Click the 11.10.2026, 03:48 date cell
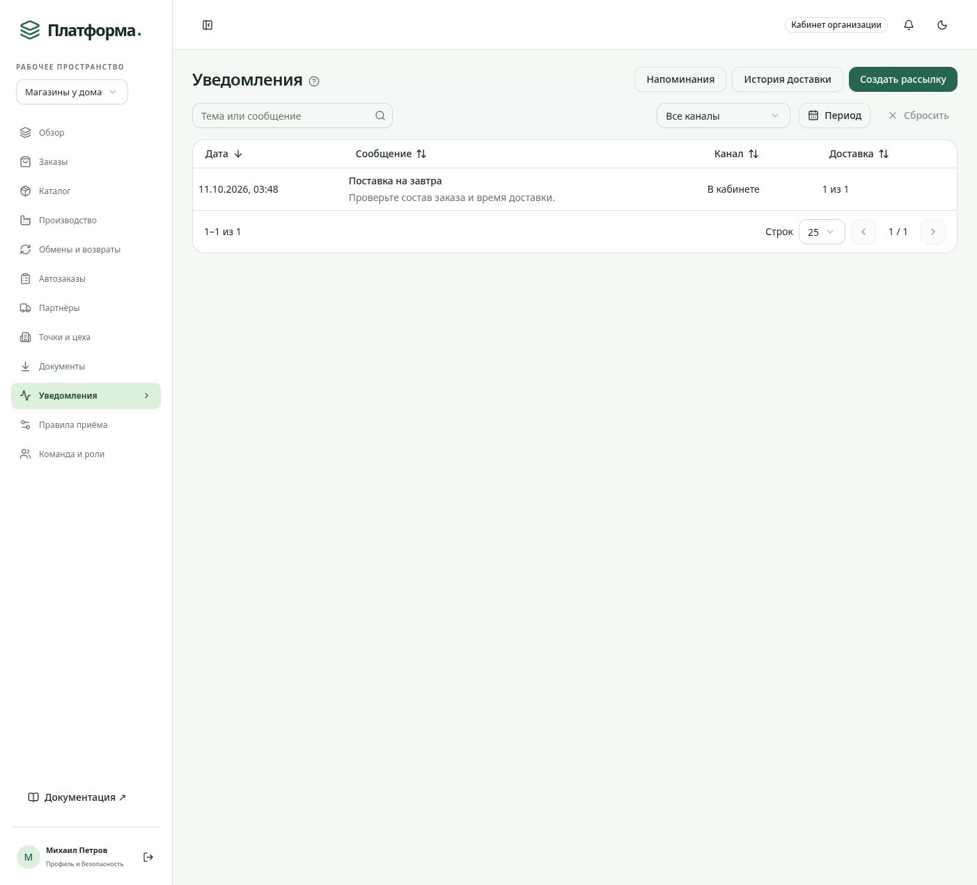The height and width of the screenshot is (885, 977). pos(238,189)
